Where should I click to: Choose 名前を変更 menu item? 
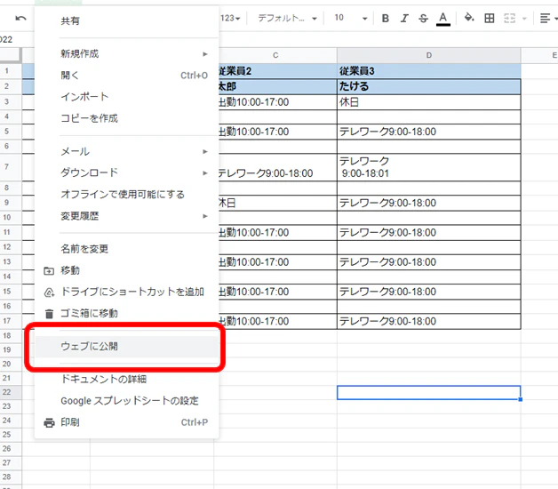pos(127,249)
